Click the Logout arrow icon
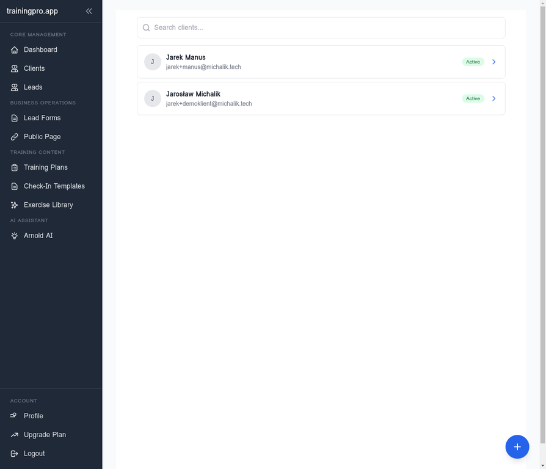Image resolution: width=546 pixels, height=469 pixels. pyautogui.click(x=15, y=454)
